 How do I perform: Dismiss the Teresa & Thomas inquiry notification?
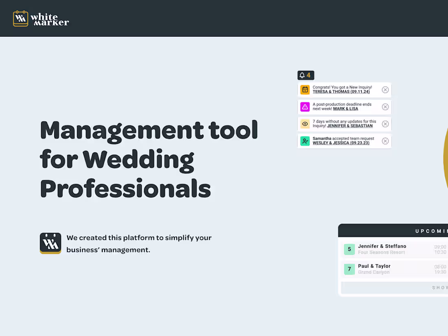(385, 90)
